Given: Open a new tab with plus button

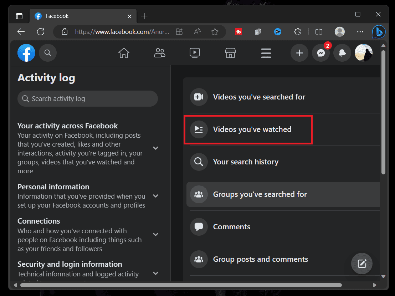Looking at the screenshot, I should tap(144, 16).
